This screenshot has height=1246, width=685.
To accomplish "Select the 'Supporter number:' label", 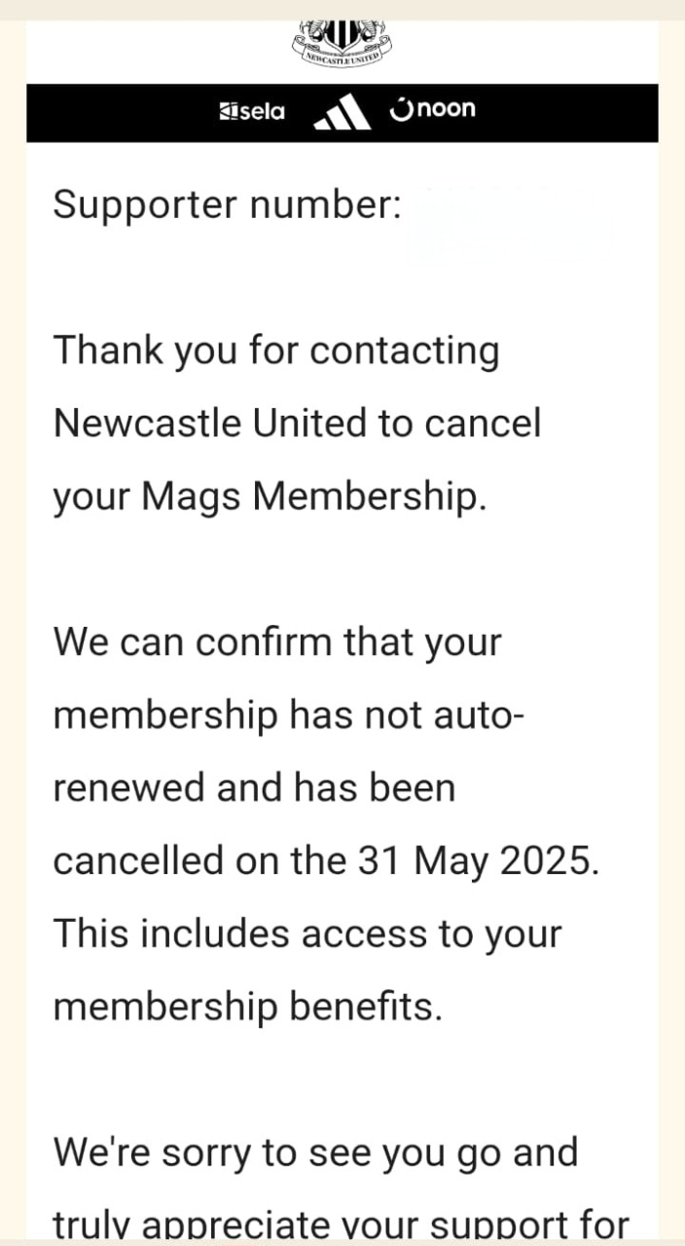I will pyautogui.click(x=227, y=205).
